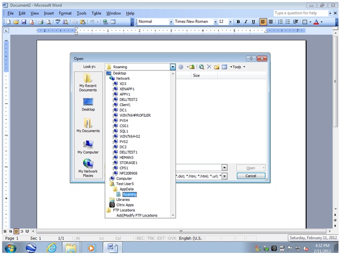The image size is (340, 254).
Task: Click the Type a question for help box
Action: pyautogui.click(x=299, y=12)
